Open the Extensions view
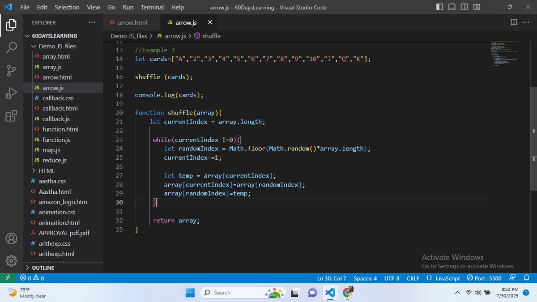 pyautogui.click(x=11, y=116)
